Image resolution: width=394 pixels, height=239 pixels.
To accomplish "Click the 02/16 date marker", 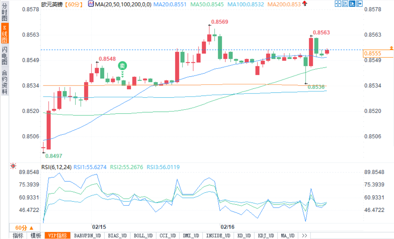I will pos(227,227).
